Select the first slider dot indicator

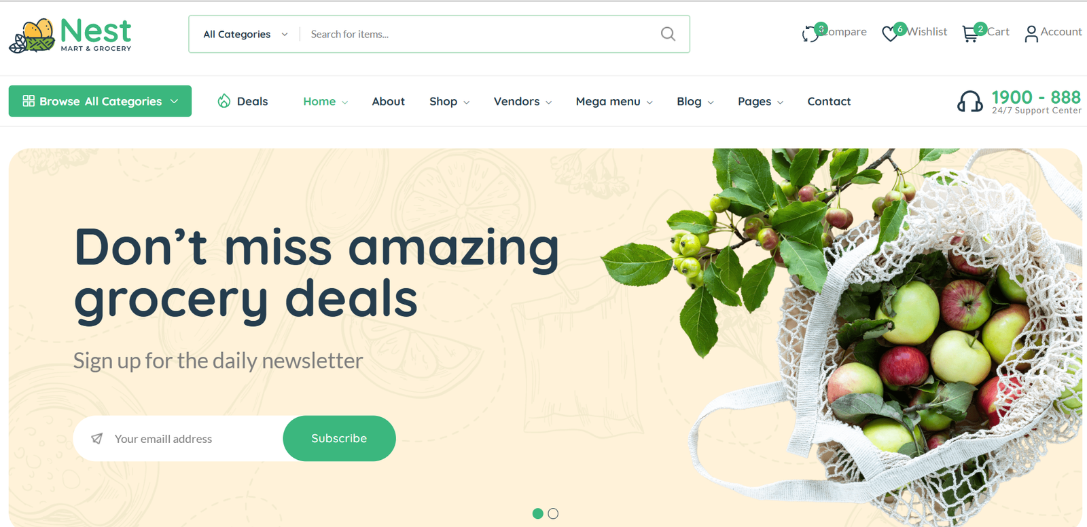[537, 513]
